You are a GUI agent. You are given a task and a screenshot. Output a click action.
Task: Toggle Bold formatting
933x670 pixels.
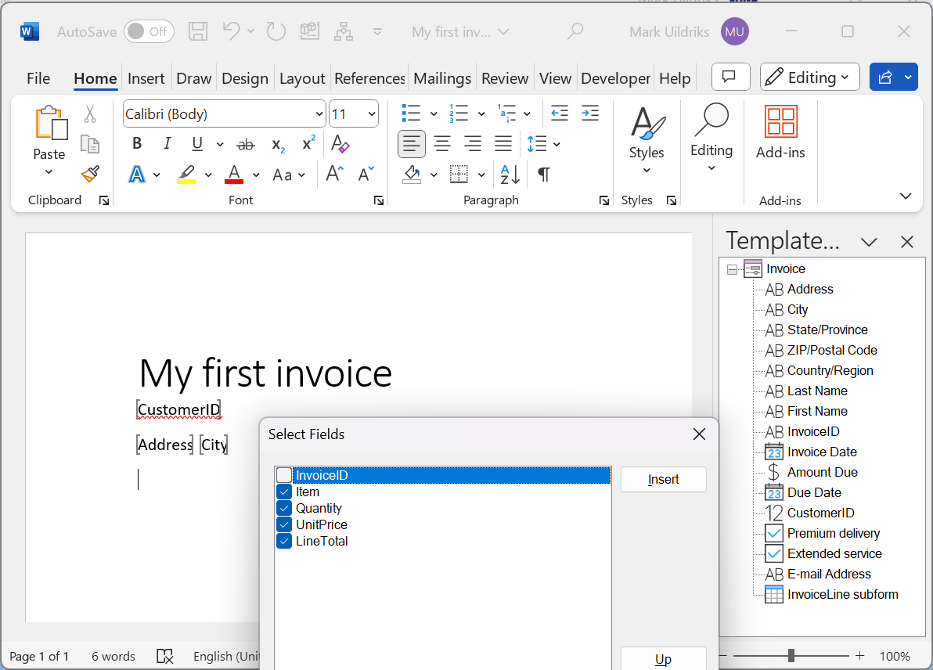tap(137, 144)
